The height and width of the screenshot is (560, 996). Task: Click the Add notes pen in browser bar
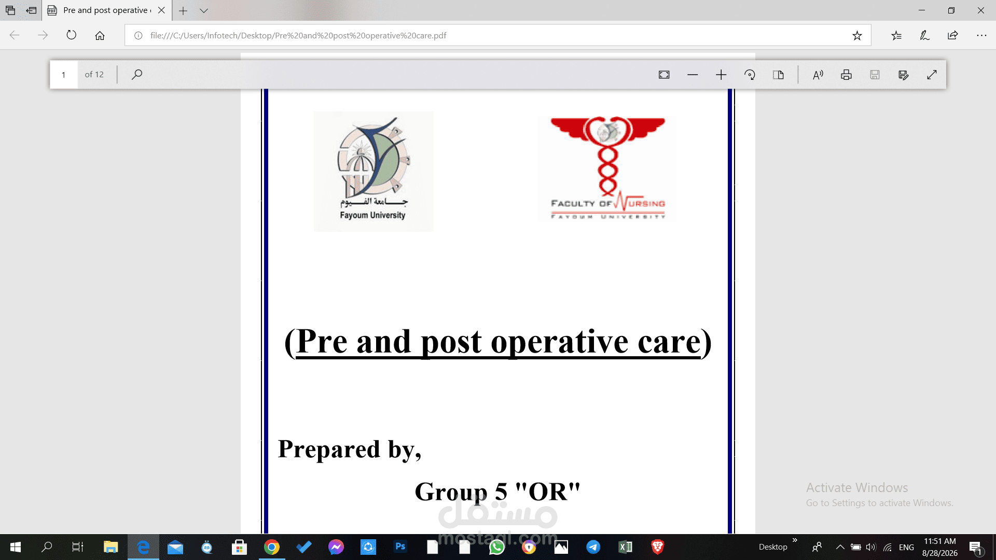click(924, 35)
